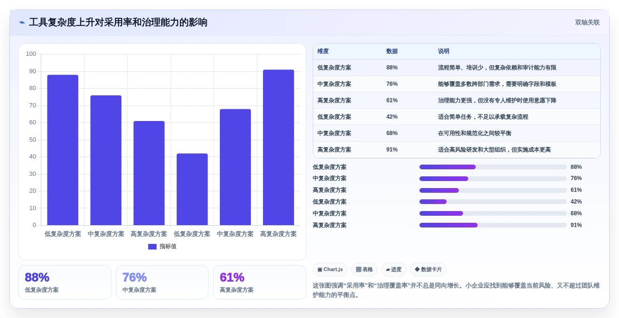The width and height of the screenshot is (619, 318).
Task: Click the 进度 chip
Action: pyautogui.click(x=394, y=269)
